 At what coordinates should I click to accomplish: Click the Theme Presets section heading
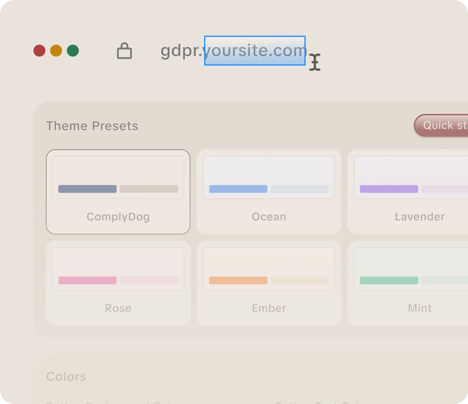(x=92, y=126)
